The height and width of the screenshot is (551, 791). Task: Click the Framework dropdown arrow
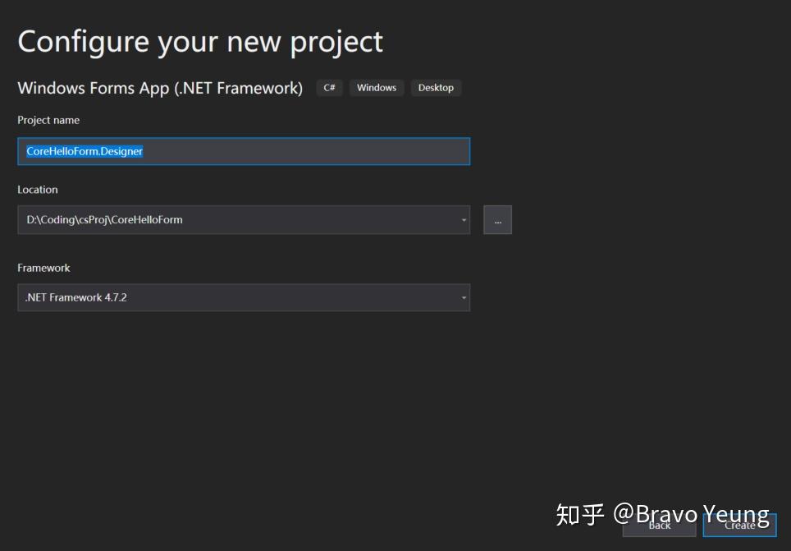(x=464, y=297)
